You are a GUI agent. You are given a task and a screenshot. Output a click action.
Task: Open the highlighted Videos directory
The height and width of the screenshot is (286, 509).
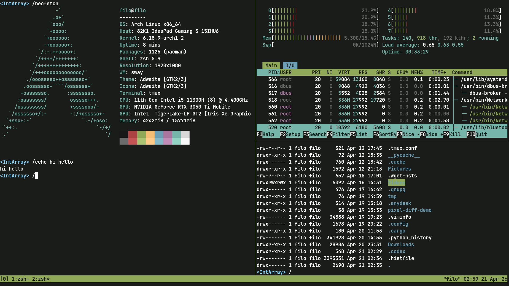point(396,182)
